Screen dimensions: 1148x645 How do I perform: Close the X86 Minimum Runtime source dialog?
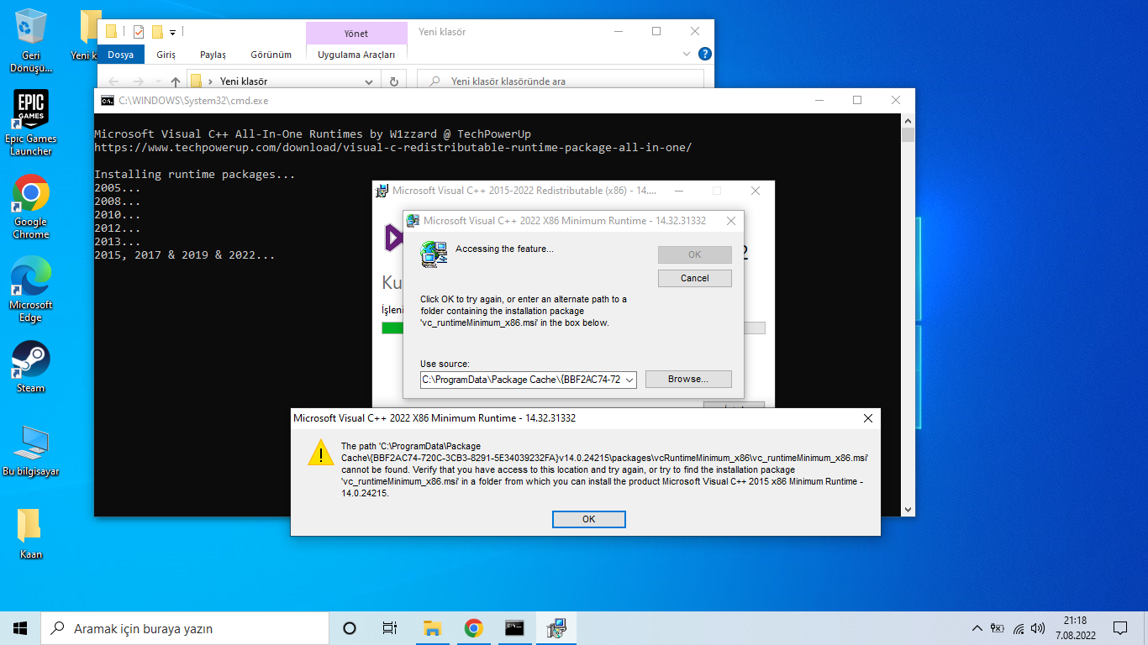(731, 221)
